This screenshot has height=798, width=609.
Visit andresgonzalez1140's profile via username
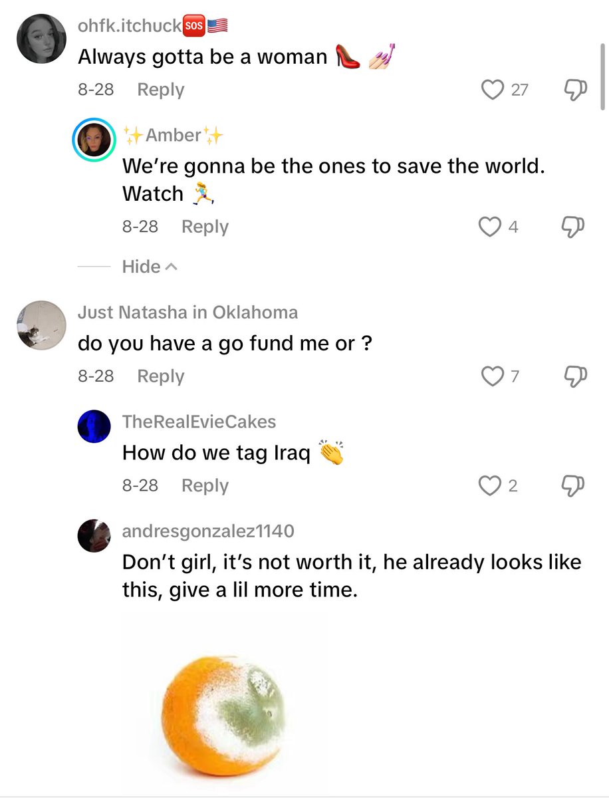click(x=208, y=531)
